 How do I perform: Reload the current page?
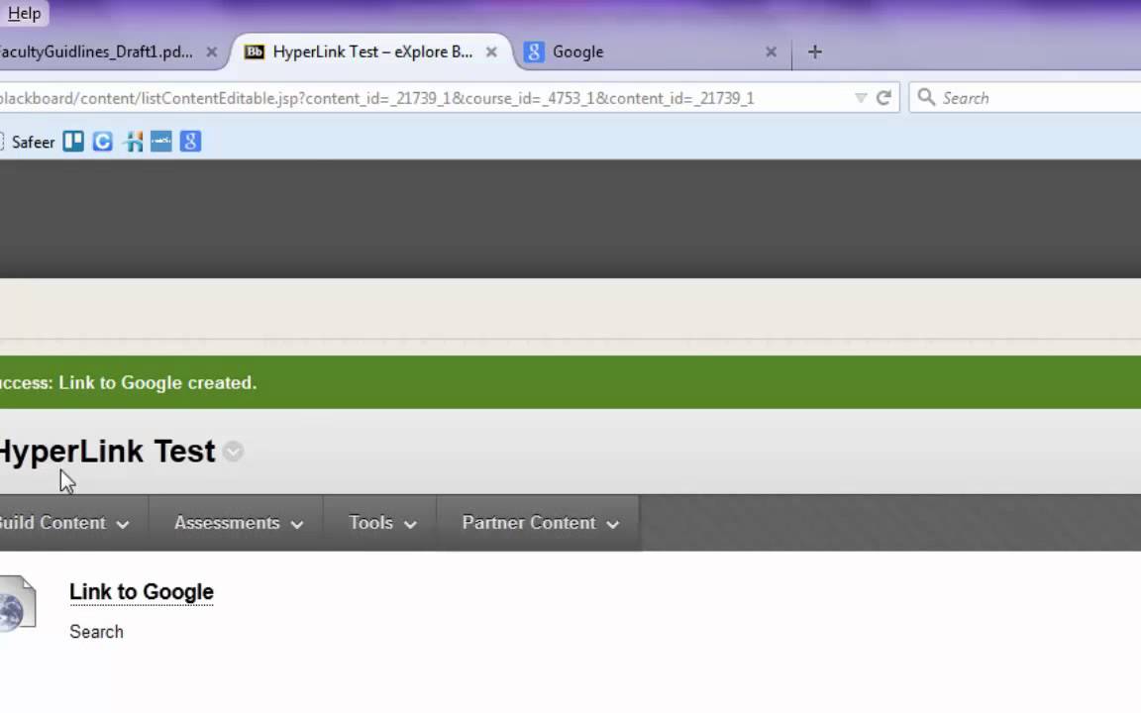(x=883, y=98)
